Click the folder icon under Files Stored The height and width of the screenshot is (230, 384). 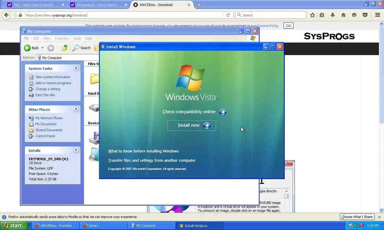(94, 78)
